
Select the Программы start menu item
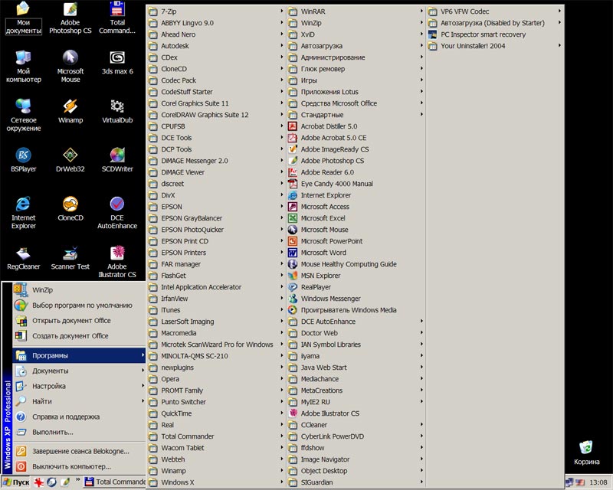79,355
